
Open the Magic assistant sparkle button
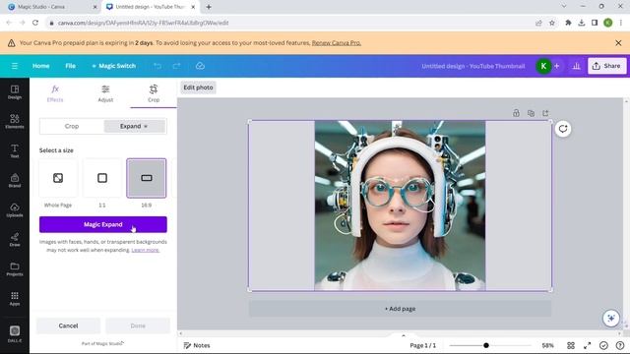(x=610, y=319)
